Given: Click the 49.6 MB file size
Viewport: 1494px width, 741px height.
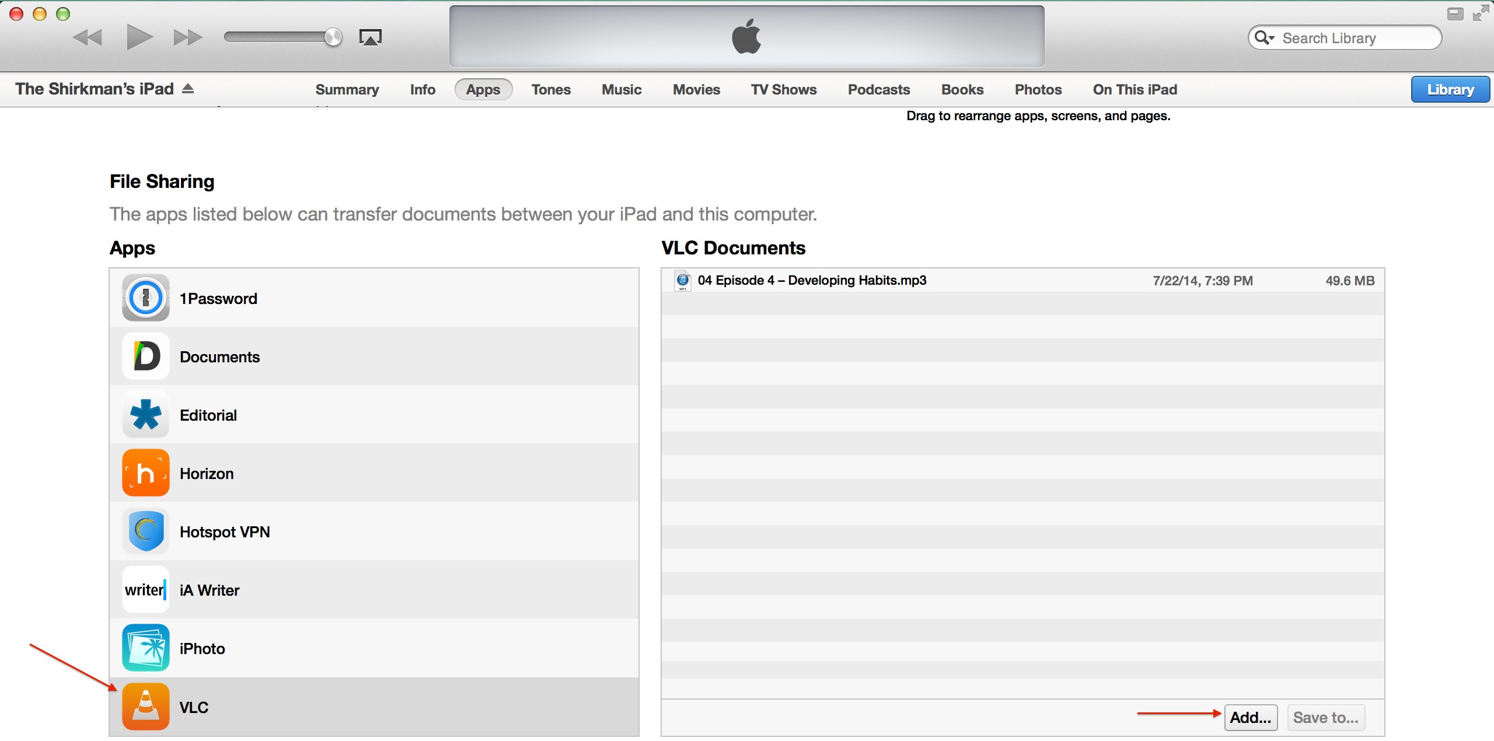Looking at the screenshot, I should click(1350, 281).
